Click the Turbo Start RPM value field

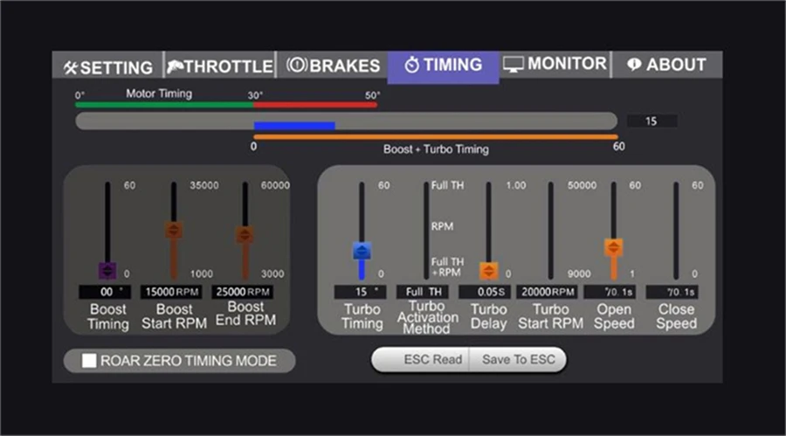click(548, 292)
